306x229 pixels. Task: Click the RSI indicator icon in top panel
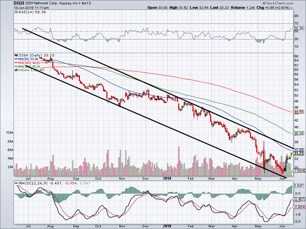16,12
